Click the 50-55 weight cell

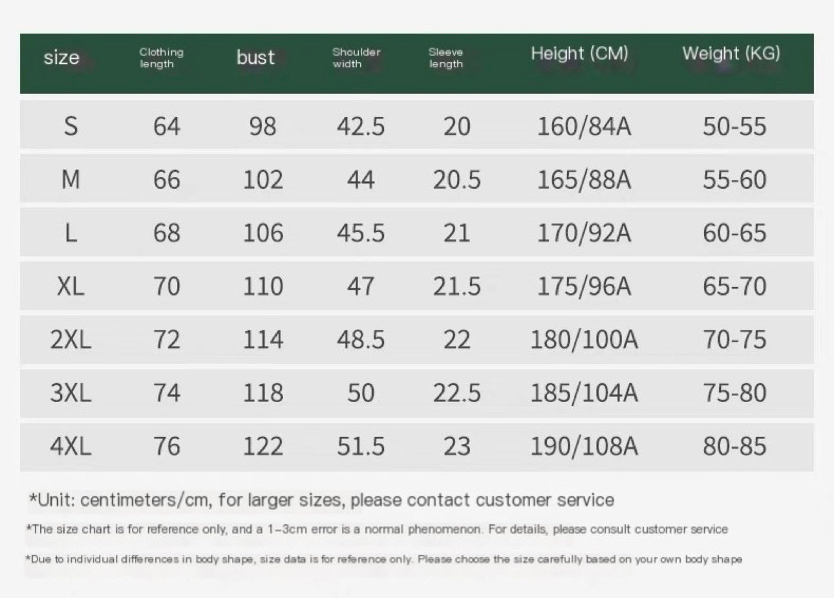[x=734, y=125]
